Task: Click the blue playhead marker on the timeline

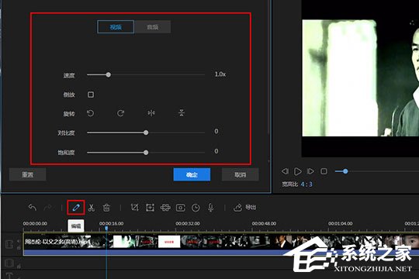Action: point(106,229)
